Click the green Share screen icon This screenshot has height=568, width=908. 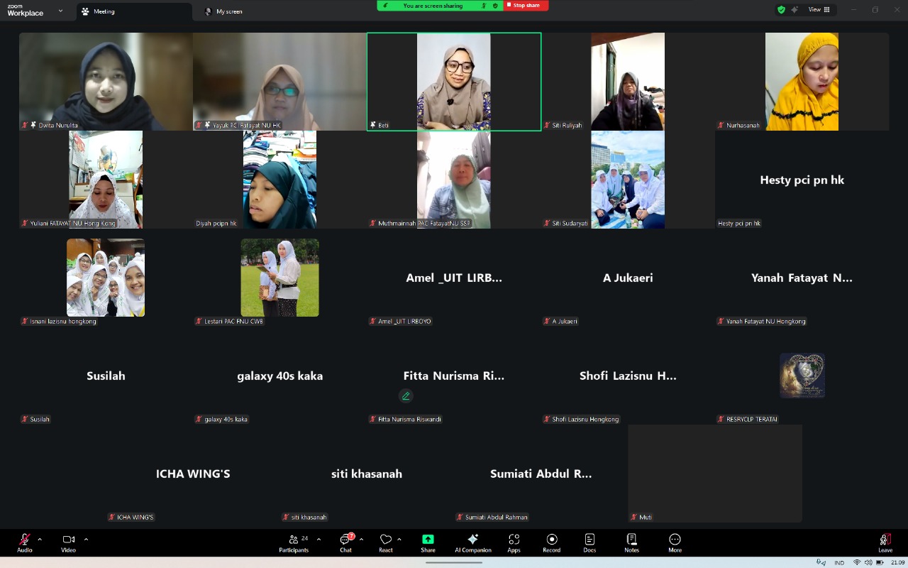[428, 540]
